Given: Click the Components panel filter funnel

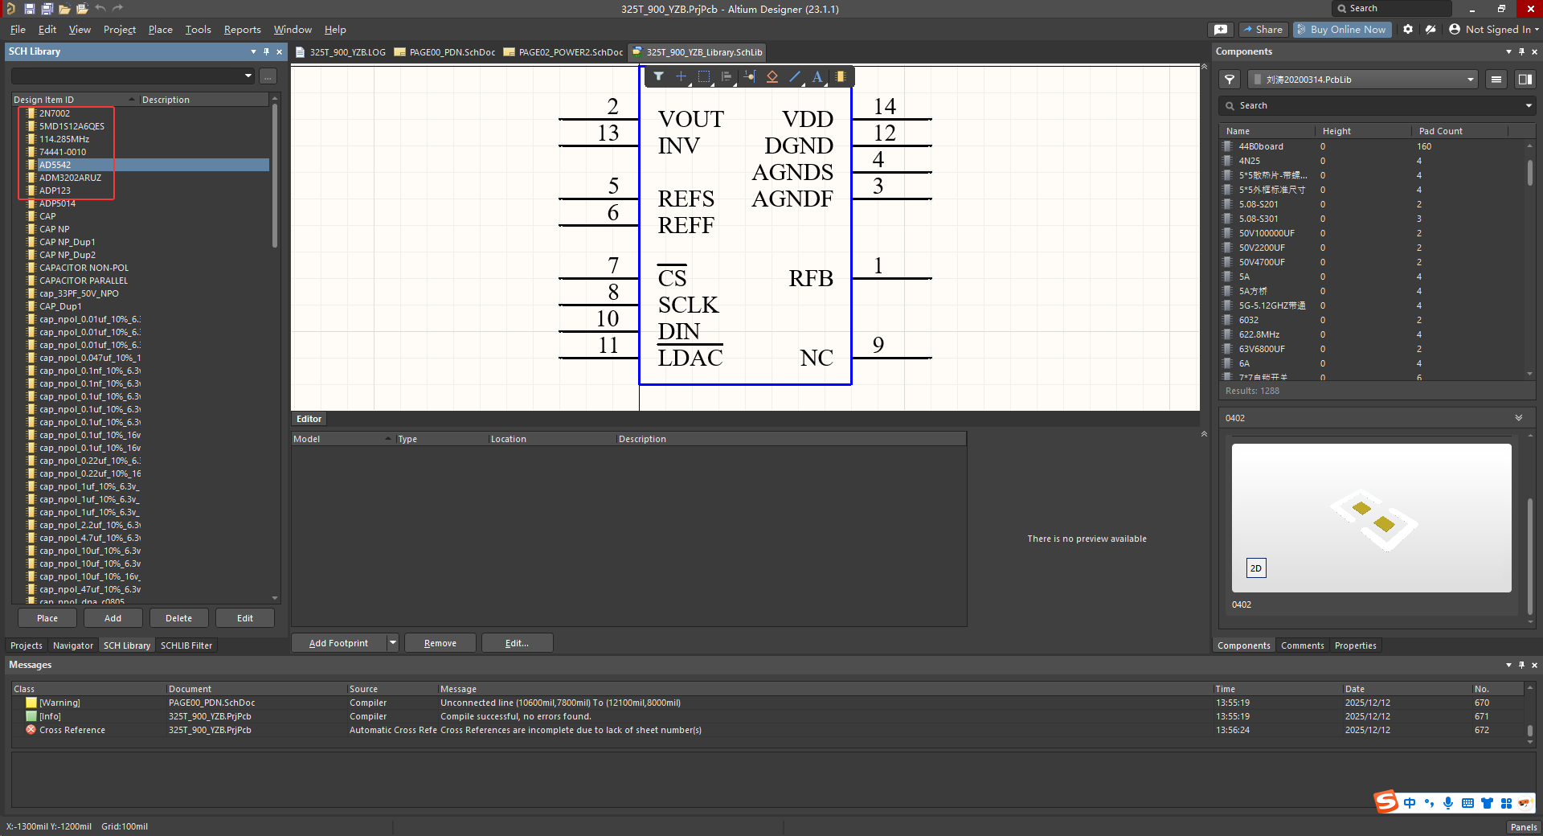Looking at the screenshot, I should [1230, 80].
